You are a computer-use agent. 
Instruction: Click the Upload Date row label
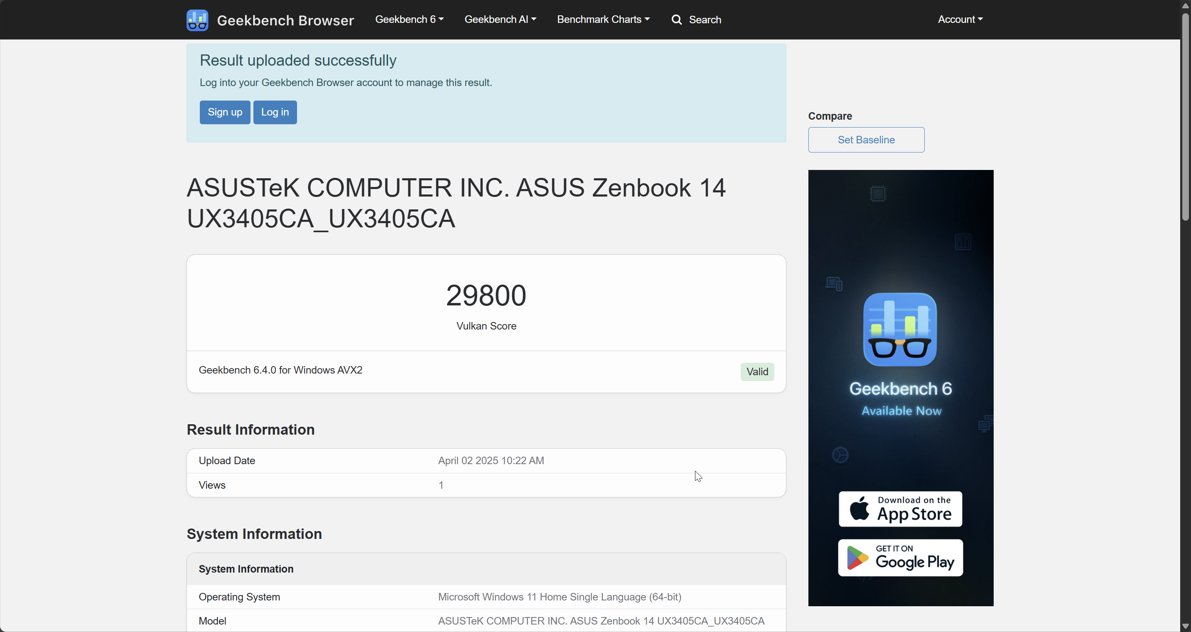226,460
